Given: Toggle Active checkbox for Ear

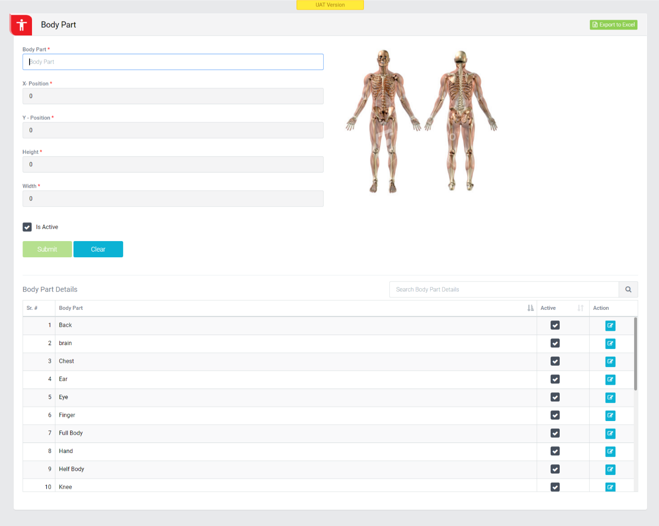Looking at the screenshot, I should tap(555, 379).
